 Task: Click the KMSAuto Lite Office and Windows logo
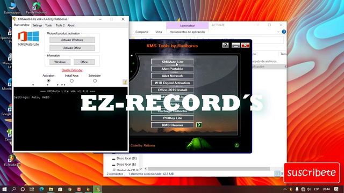[x=28, y=36]
